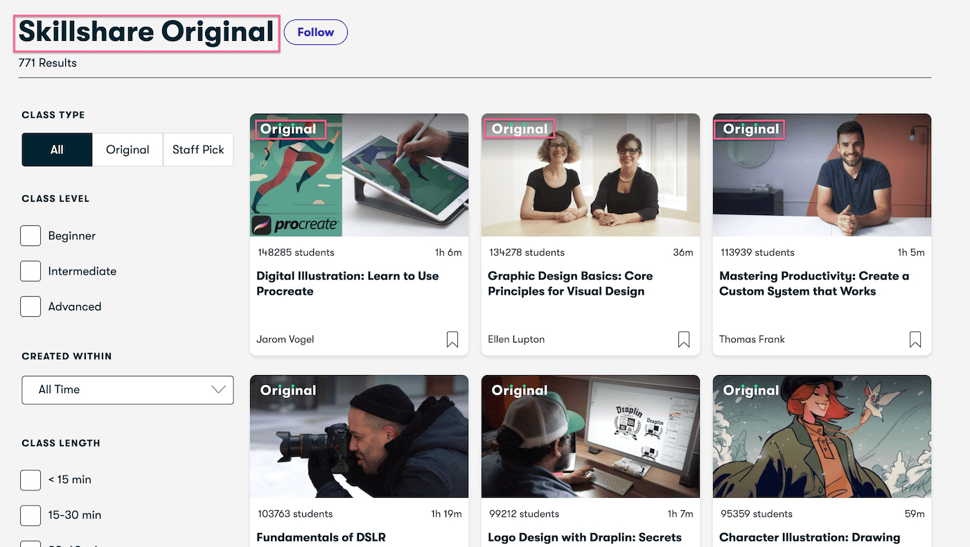Click the Draplin logo design monitor thumbnail
The width and height of the screenshot is (970, 547).
[590, 437]
